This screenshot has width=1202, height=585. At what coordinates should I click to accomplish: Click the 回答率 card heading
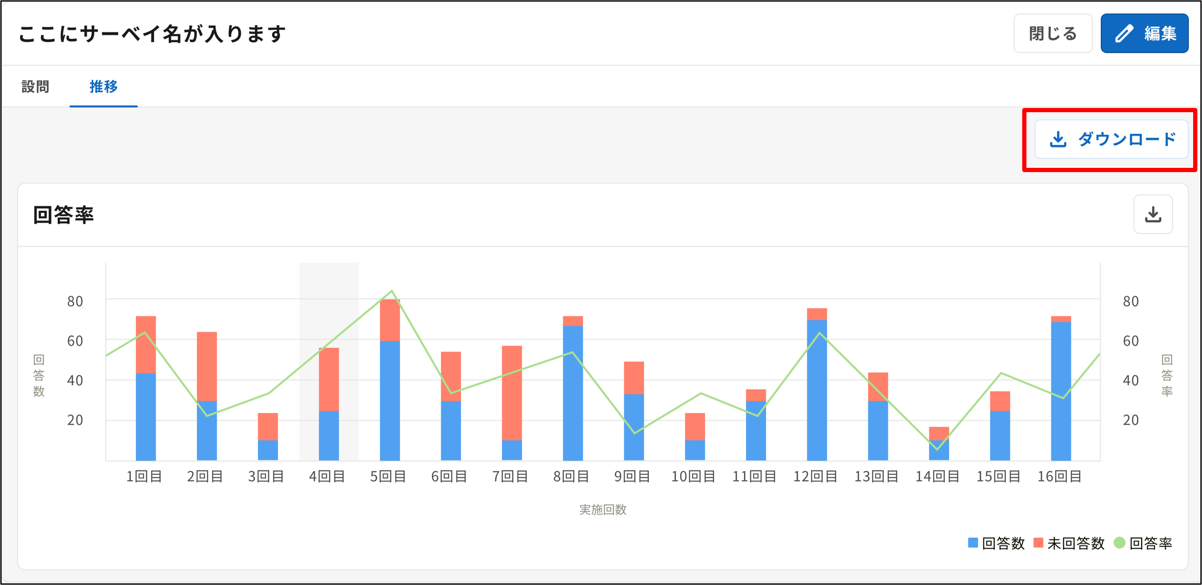coord(64,215)
